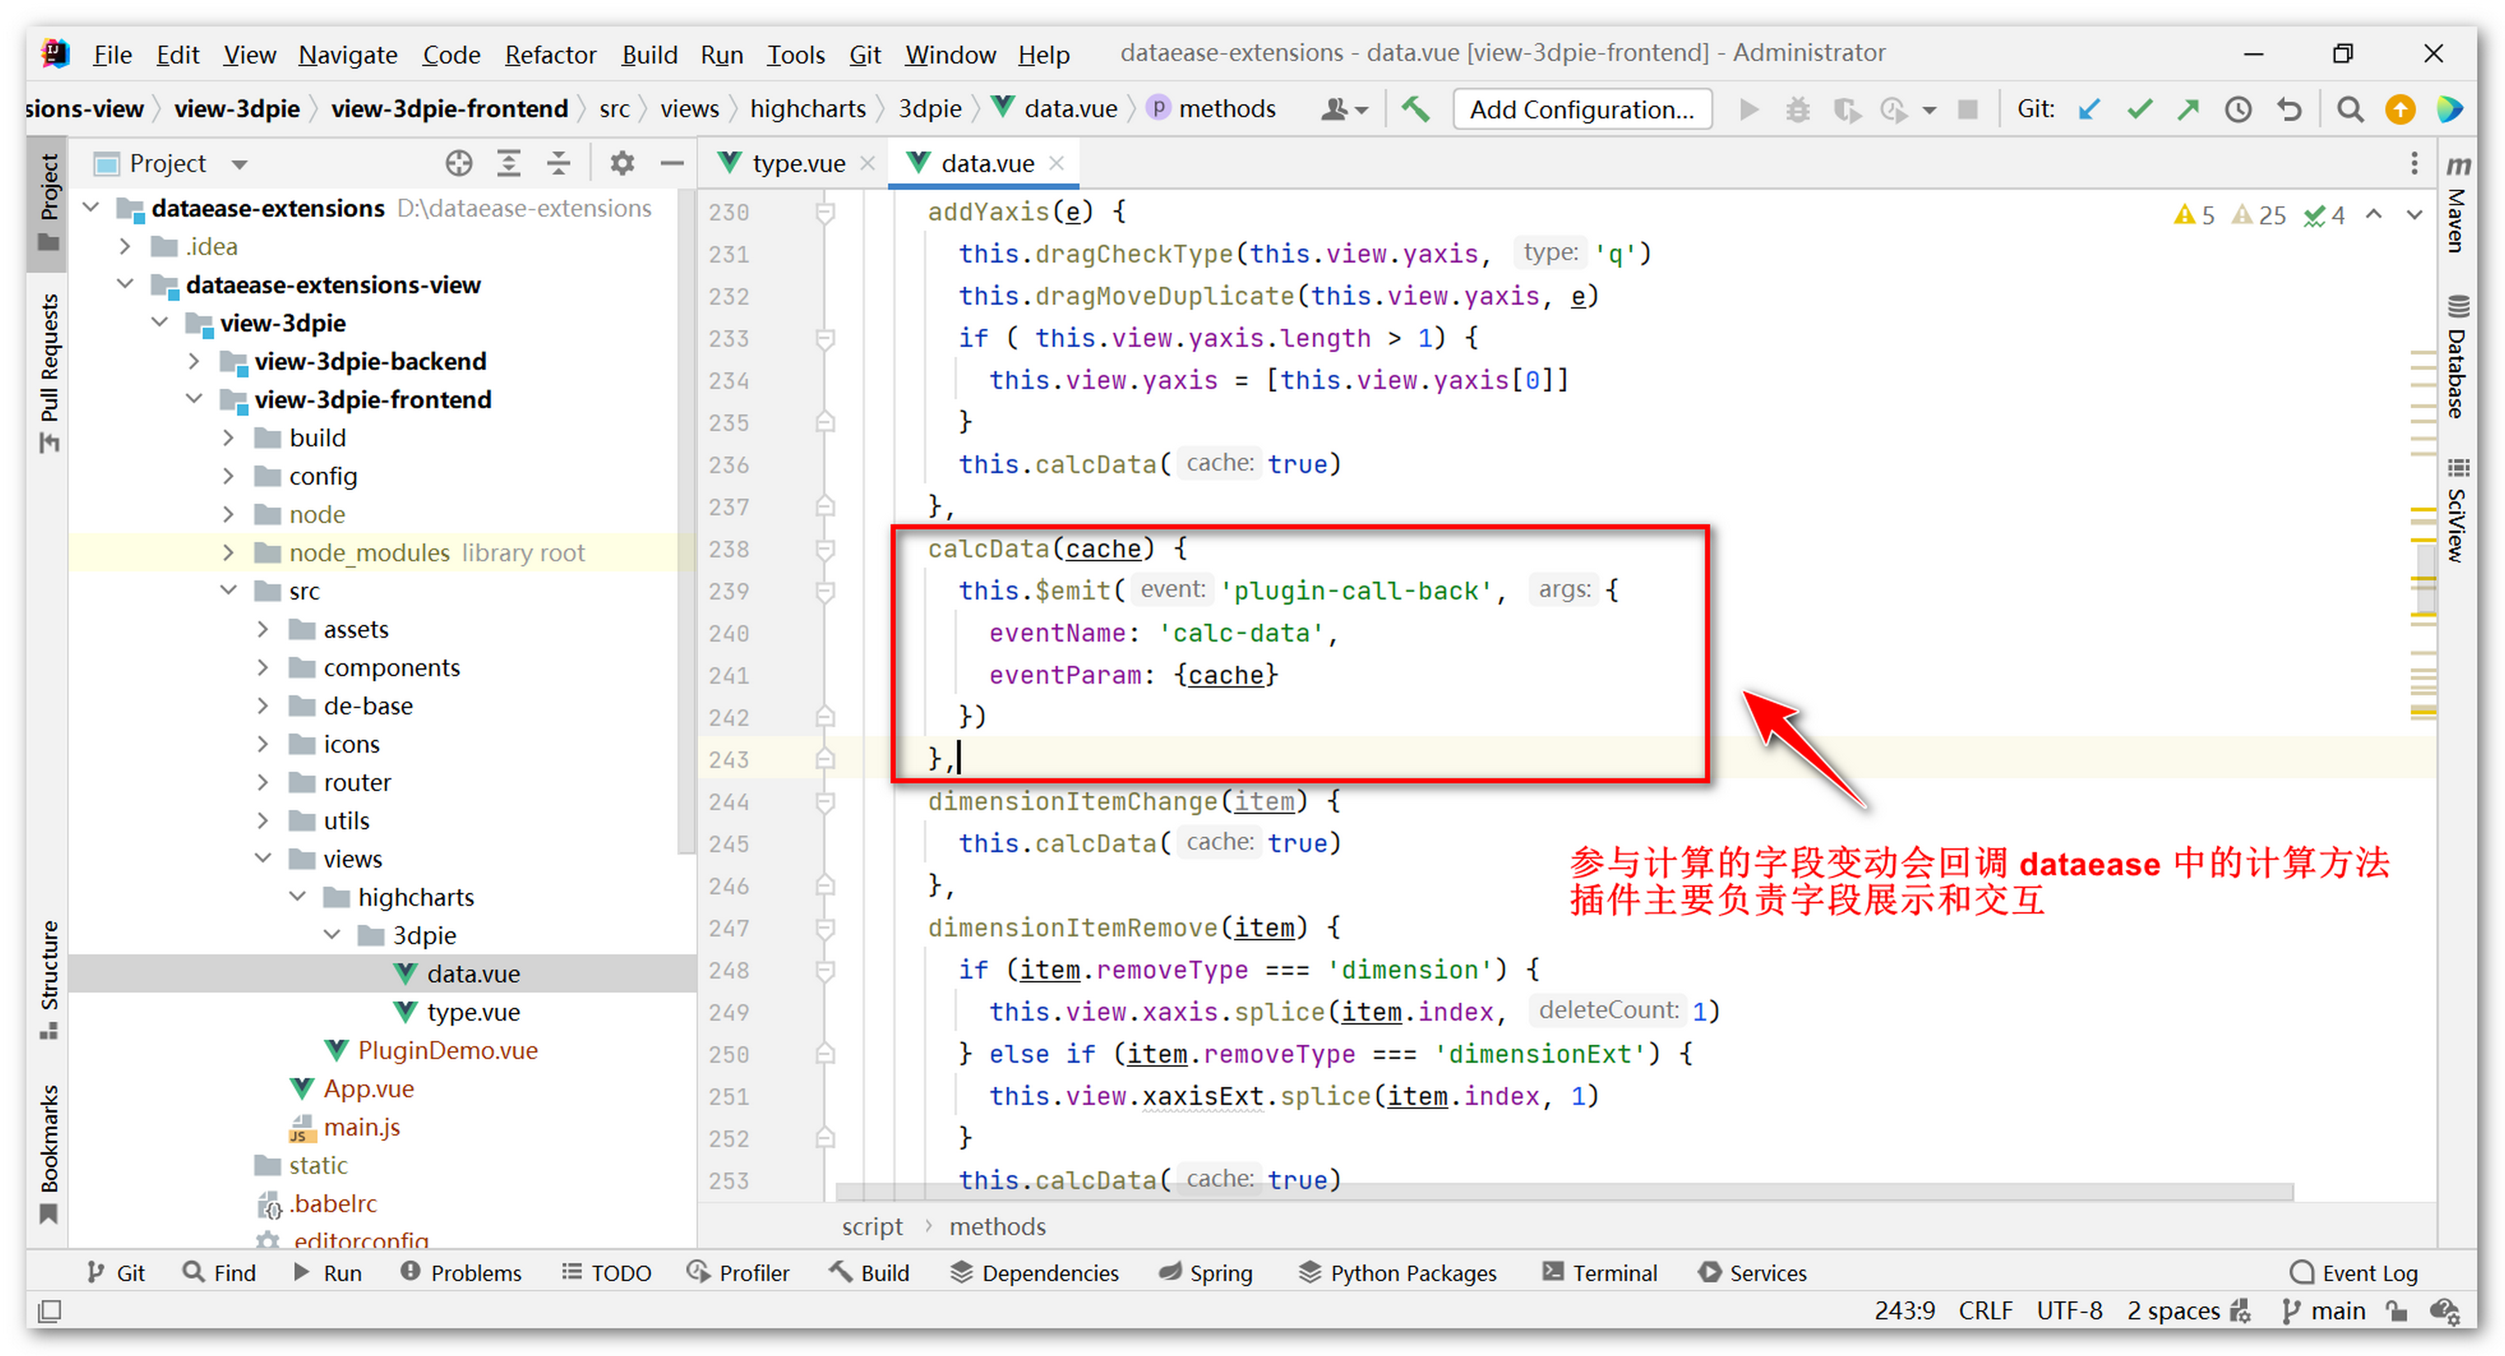Click Git update project arrow icon
The height and width of the screenshot is (1356, 2505).
coord(2088,109)
